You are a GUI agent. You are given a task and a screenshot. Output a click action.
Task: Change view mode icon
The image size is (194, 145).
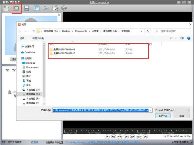click(x=172, y=38)
